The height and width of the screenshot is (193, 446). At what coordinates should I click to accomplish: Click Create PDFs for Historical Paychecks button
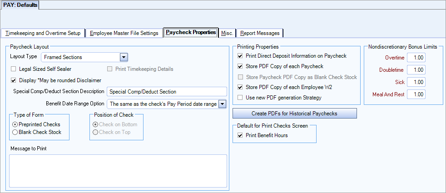tap(294, 113)
